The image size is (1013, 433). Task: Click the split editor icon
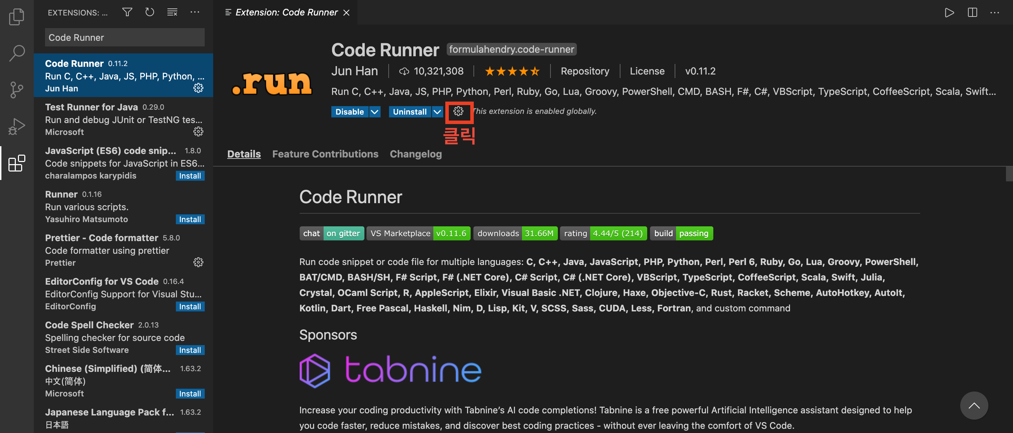coord(972,13)
